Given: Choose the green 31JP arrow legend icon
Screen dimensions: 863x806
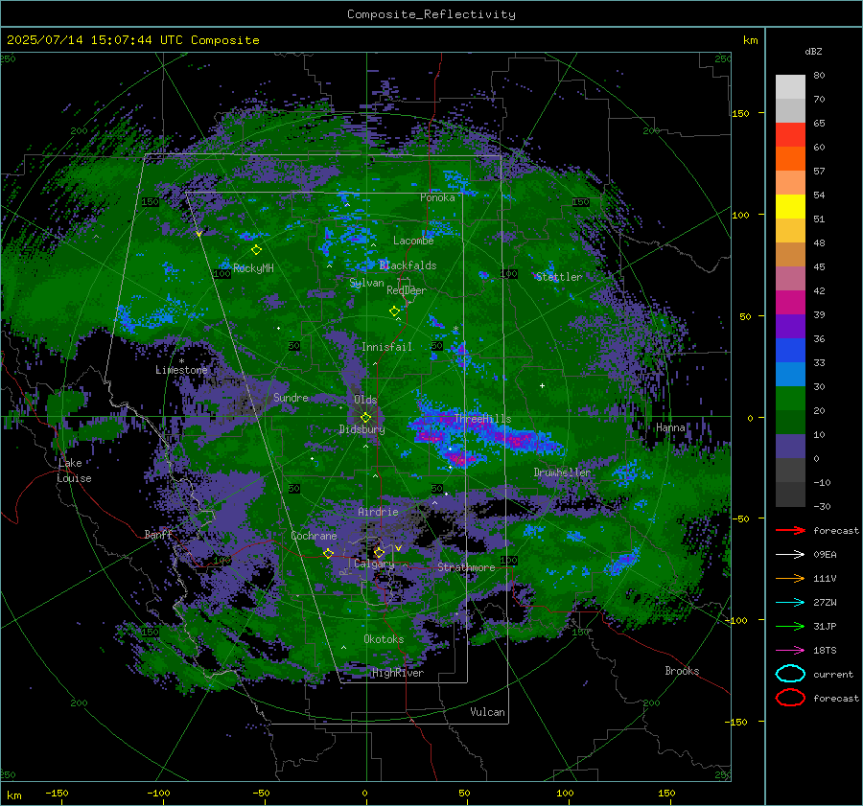Looking at the screenshot, I should coord(790,626).
